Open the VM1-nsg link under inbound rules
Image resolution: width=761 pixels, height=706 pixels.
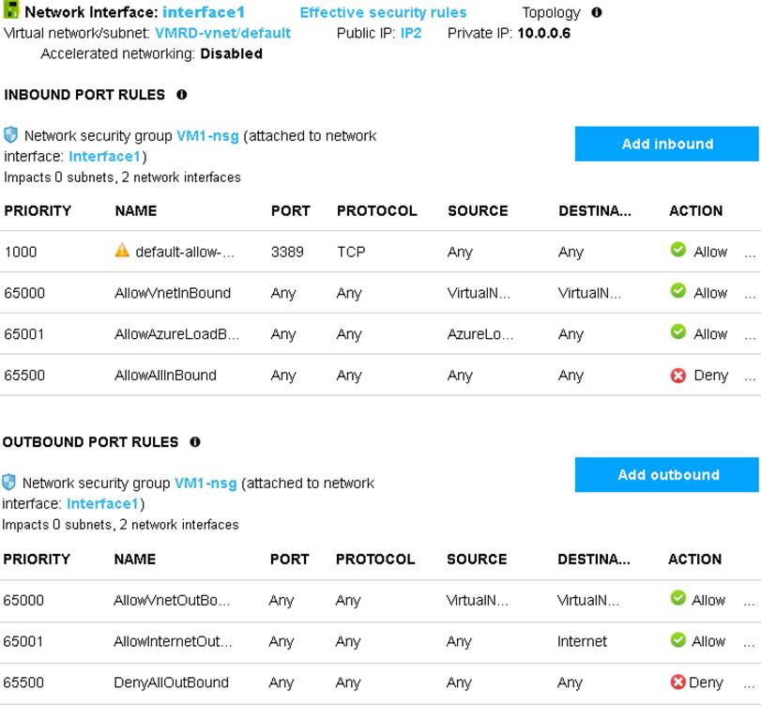206,136
